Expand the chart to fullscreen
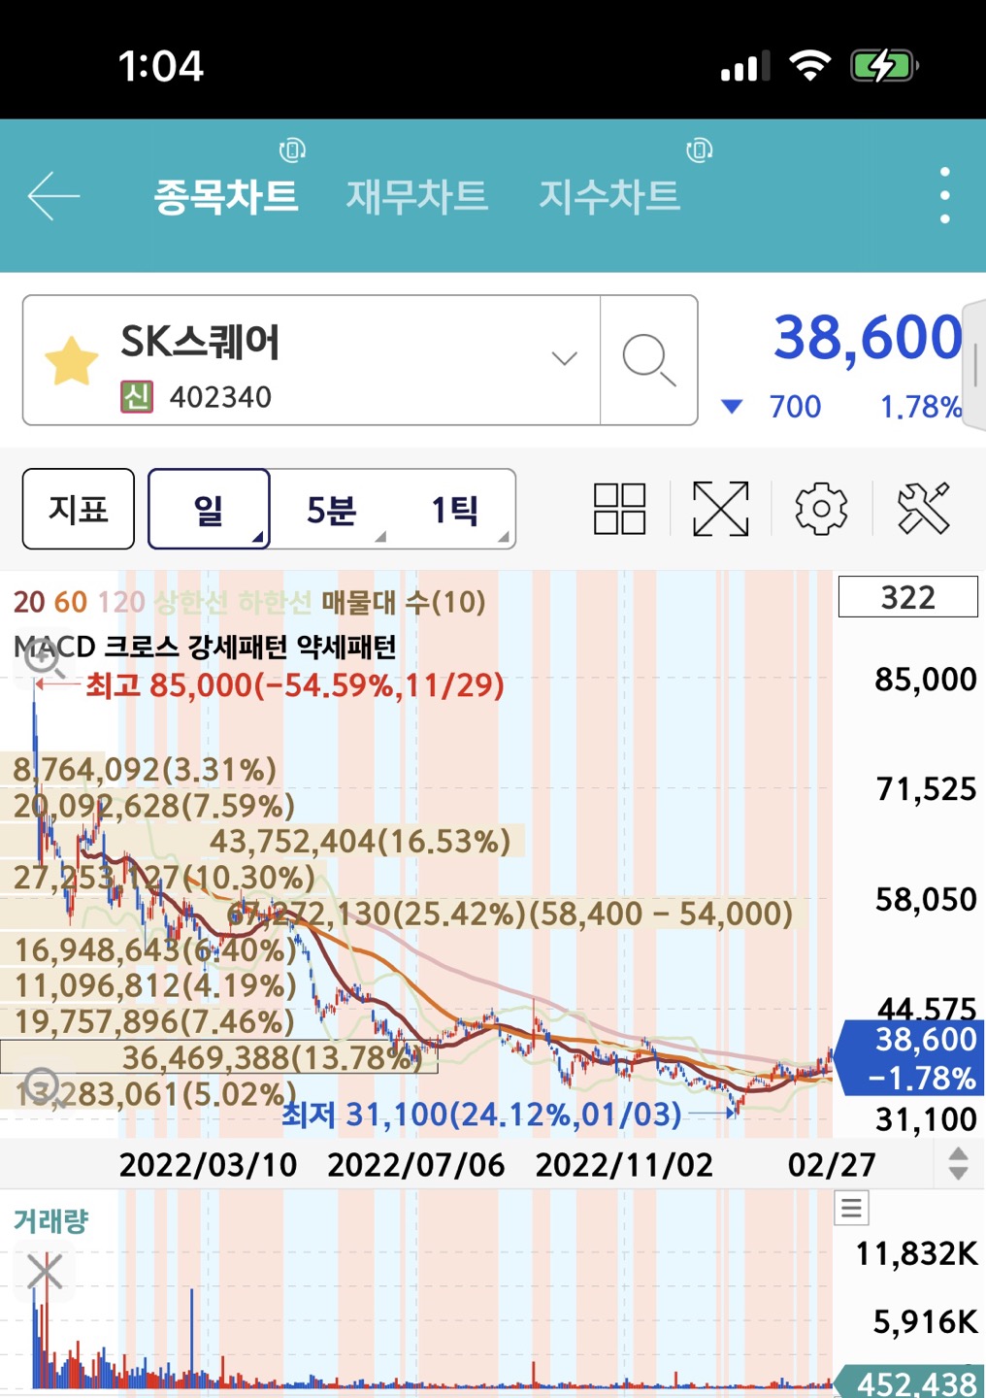Viewport: 986px width, 1398px height. [720, 509]
